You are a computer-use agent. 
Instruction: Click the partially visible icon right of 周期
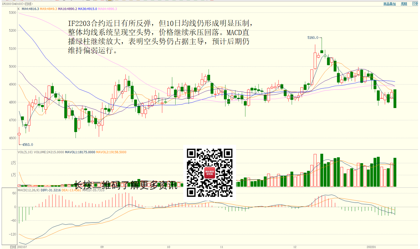pyautogui.click(x=416, y=4)
